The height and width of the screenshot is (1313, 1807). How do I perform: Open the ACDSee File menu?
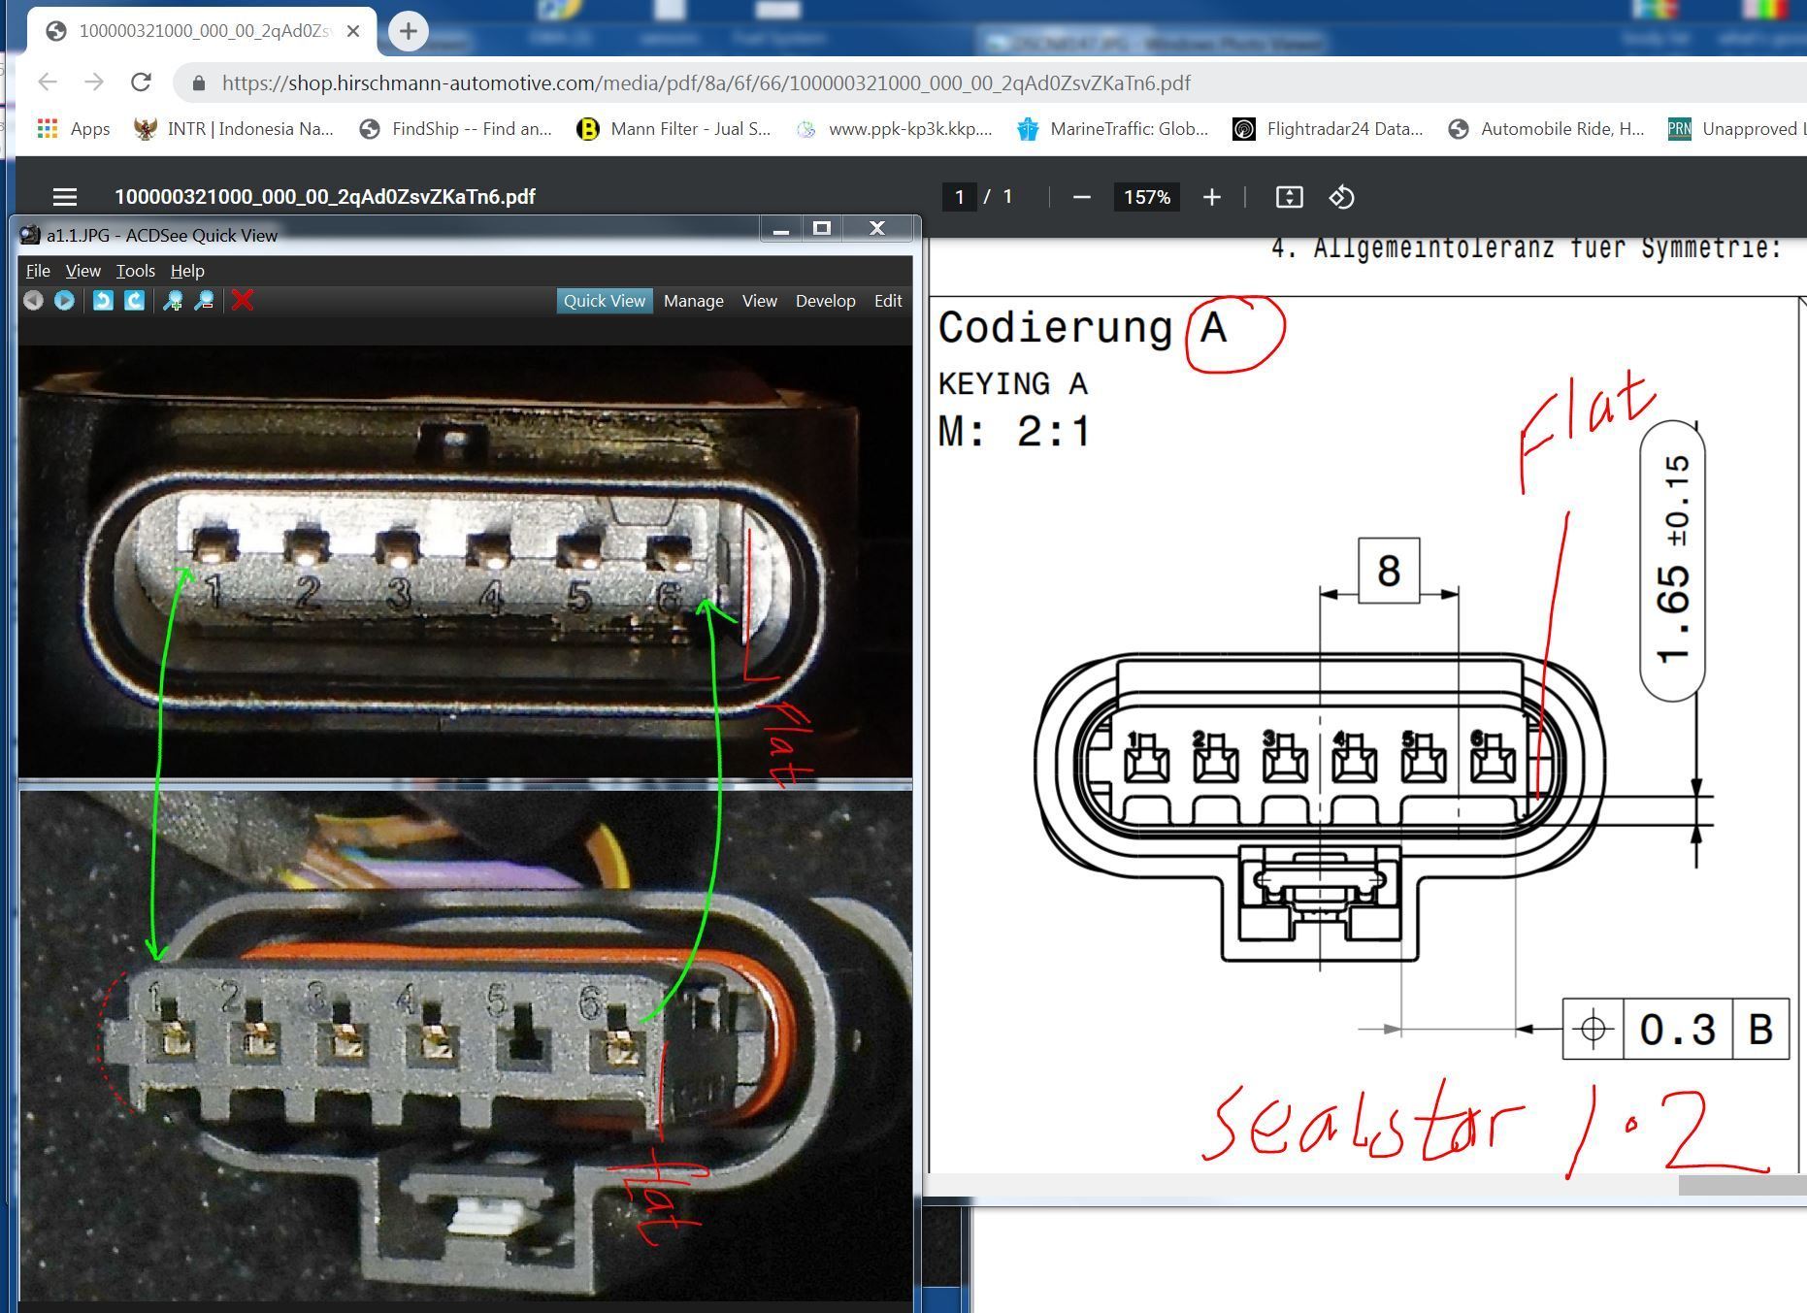[x=38, y=271]
